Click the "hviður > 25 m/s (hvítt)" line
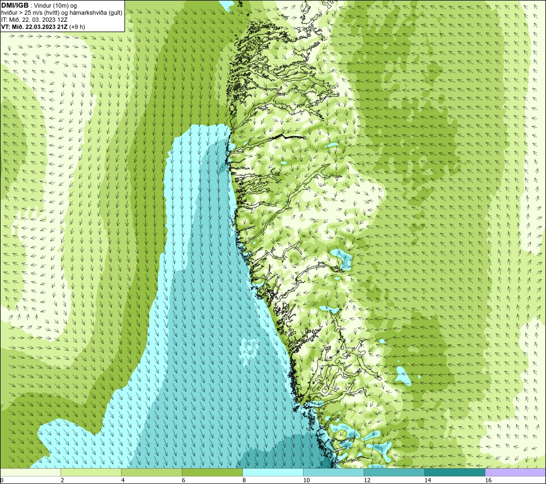Viewport: 546px width, 484px height. coord(30,13)
